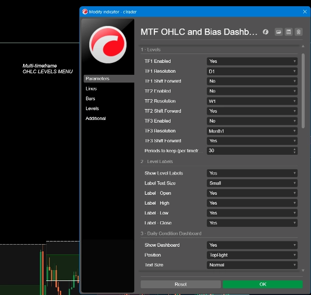Open TF1 Resolution dropdown showing D1
Image resolution: width=311 pixels, height=295 pixels.
(x=252, y=71)
